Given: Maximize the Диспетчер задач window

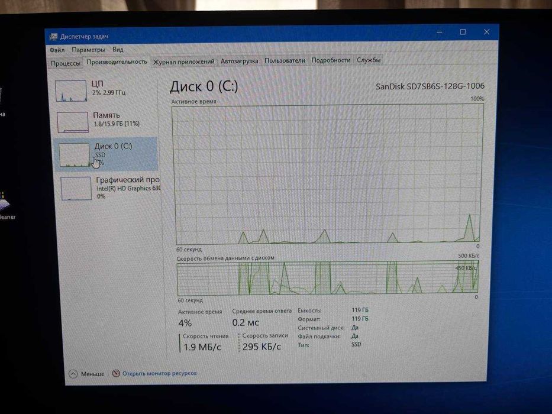Looking at the screenshot, I should pyautogui.click(x=463, y=32).
